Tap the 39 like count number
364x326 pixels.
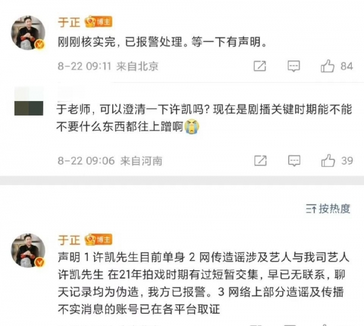(347, 161)
